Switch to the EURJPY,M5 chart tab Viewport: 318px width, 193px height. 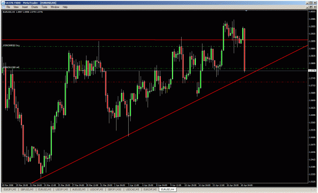pyautogui.click(x=10, y=189)
